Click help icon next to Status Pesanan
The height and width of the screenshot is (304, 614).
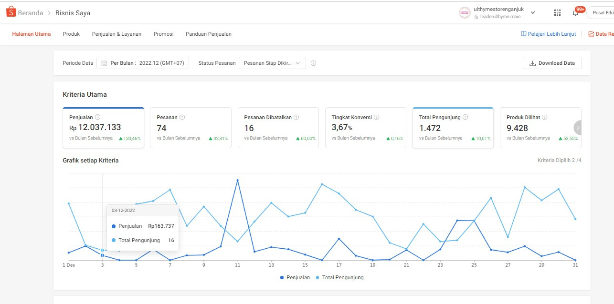pyautogui.click(x=313, y=63)
